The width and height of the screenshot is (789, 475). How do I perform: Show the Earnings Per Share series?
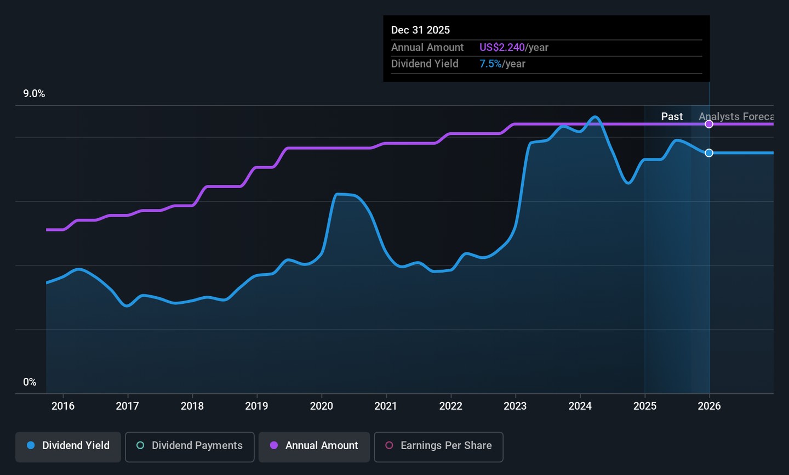coord(438,446)
